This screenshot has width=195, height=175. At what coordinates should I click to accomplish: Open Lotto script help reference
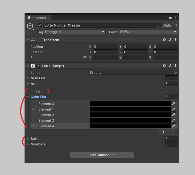pyautogui.click(x=164, y=66)
